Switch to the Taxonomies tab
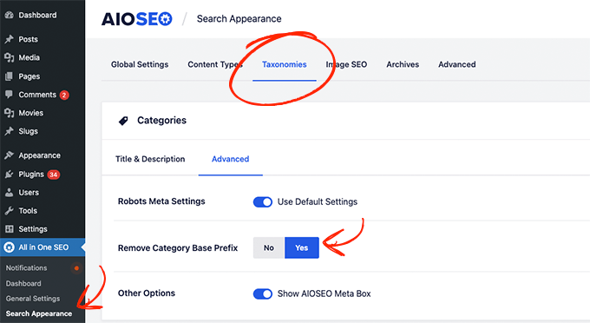590x323 pixels. 285,64
